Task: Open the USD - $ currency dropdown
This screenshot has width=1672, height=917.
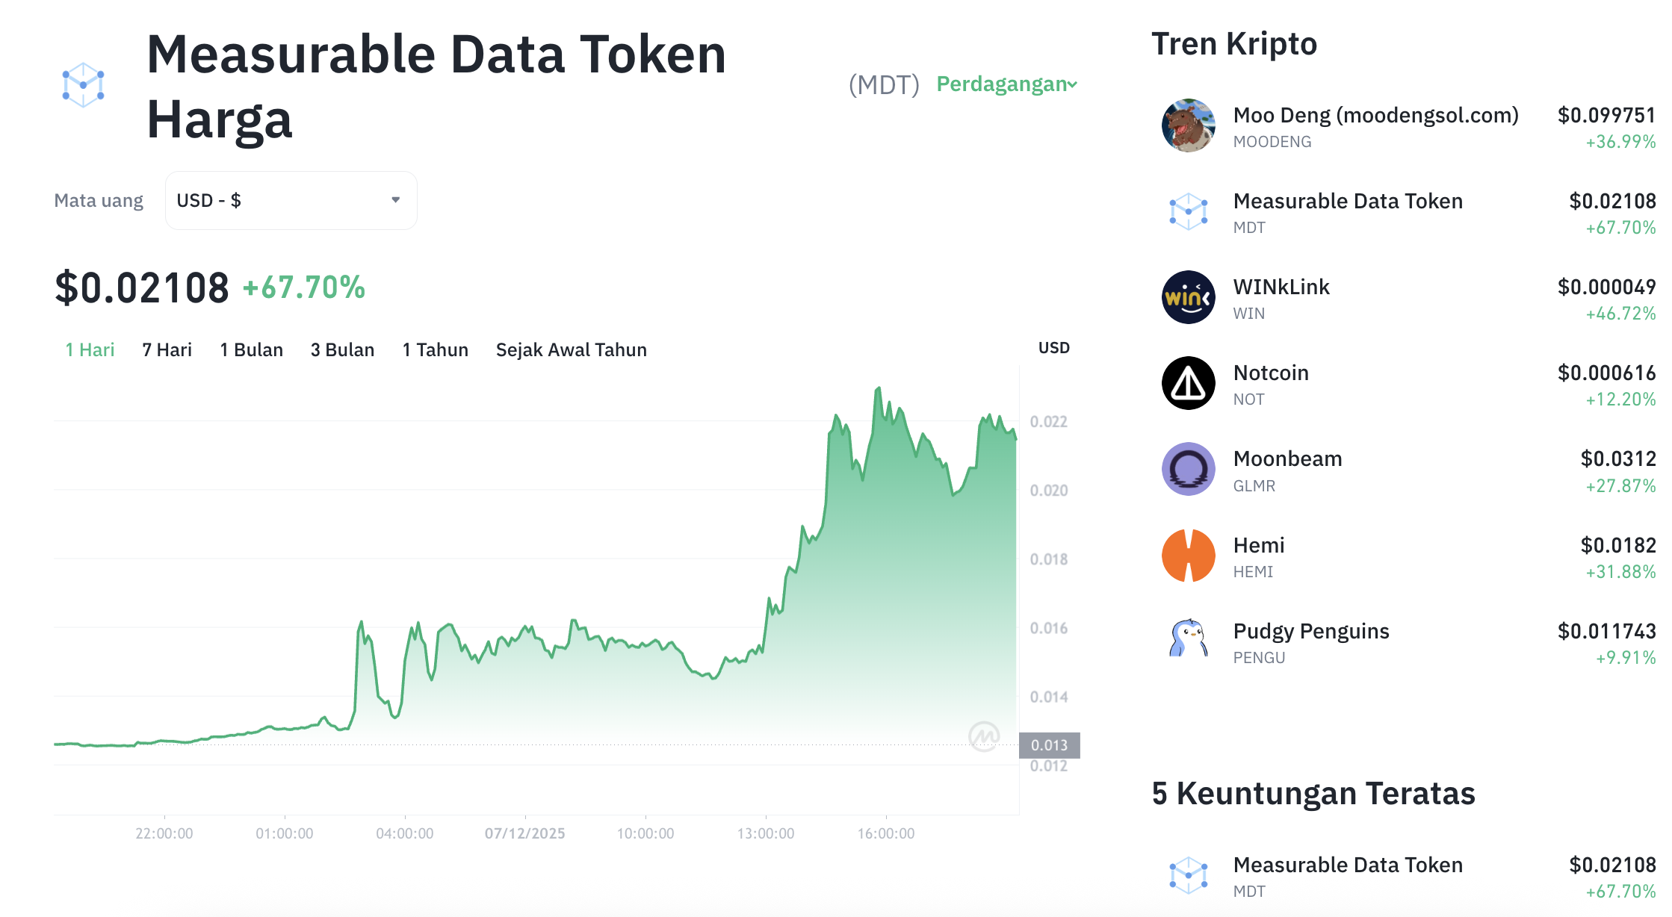Action: tap(291, 200)
